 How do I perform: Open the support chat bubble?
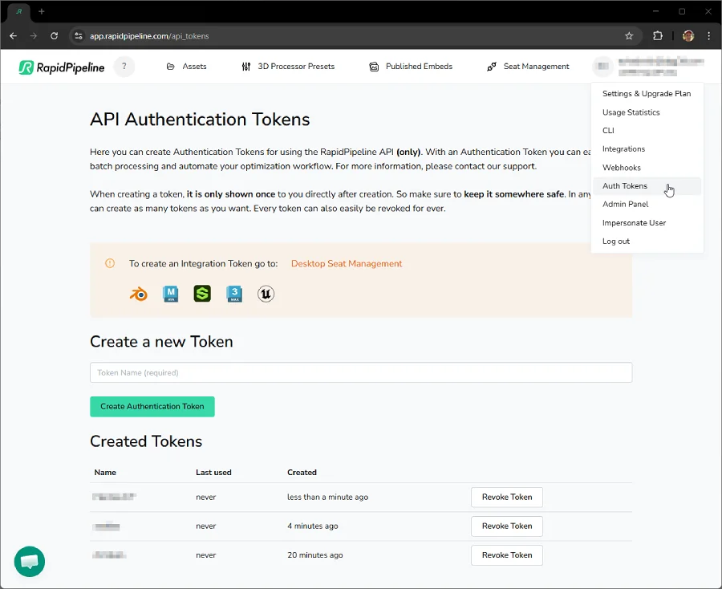29,562
